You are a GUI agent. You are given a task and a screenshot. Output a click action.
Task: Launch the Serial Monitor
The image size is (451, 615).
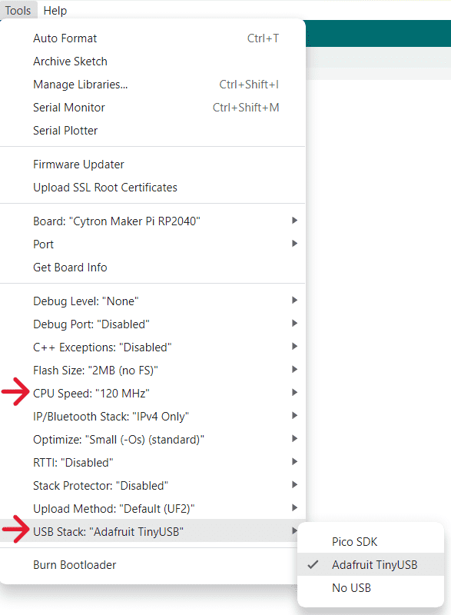tap(152, 108)
